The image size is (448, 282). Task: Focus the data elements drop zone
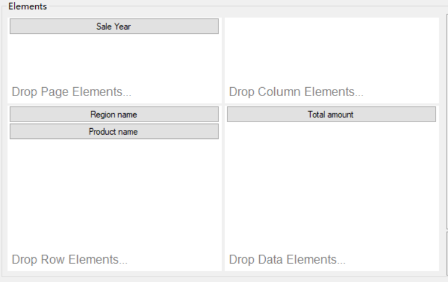point(332,188)
